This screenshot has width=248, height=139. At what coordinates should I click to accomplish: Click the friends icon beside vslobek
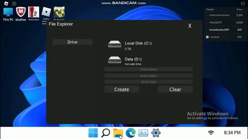tap(207, 37)
